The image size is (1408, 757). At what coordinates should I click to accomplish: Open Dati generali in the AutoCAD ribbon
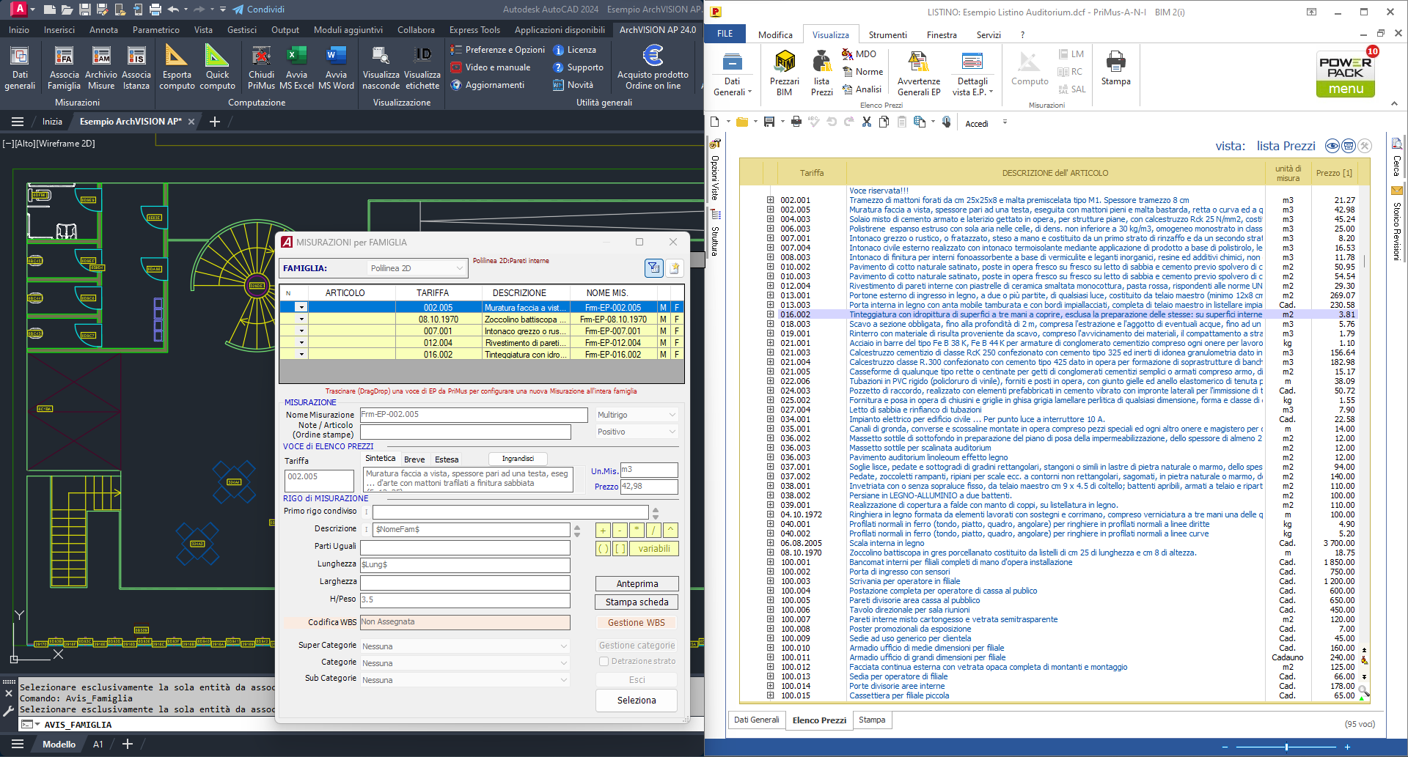point(20,68)
